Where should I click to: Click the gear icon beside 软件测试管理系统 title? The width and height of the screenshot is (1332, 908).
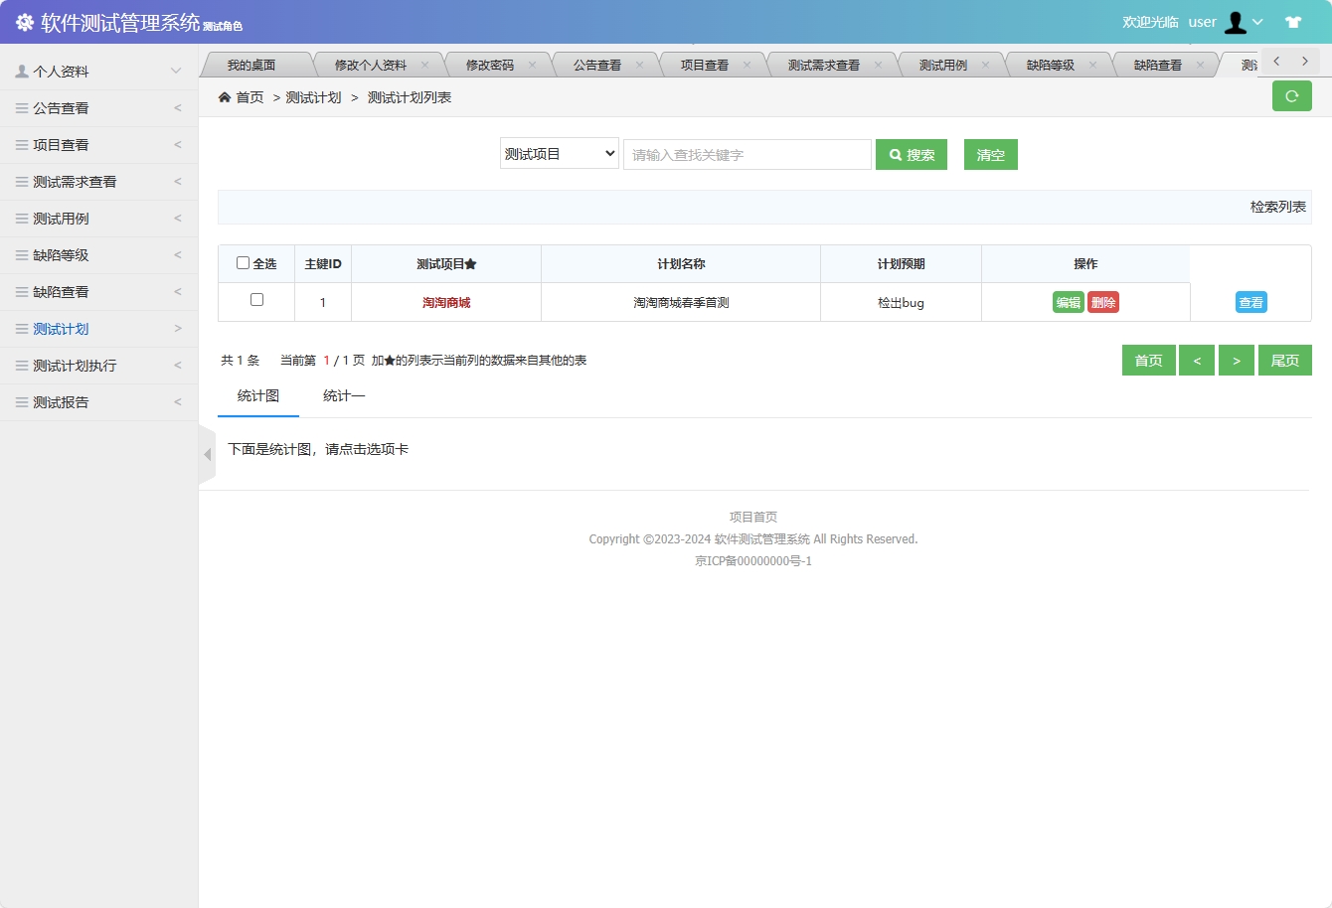pyautogui.click(x=23, y=21)
